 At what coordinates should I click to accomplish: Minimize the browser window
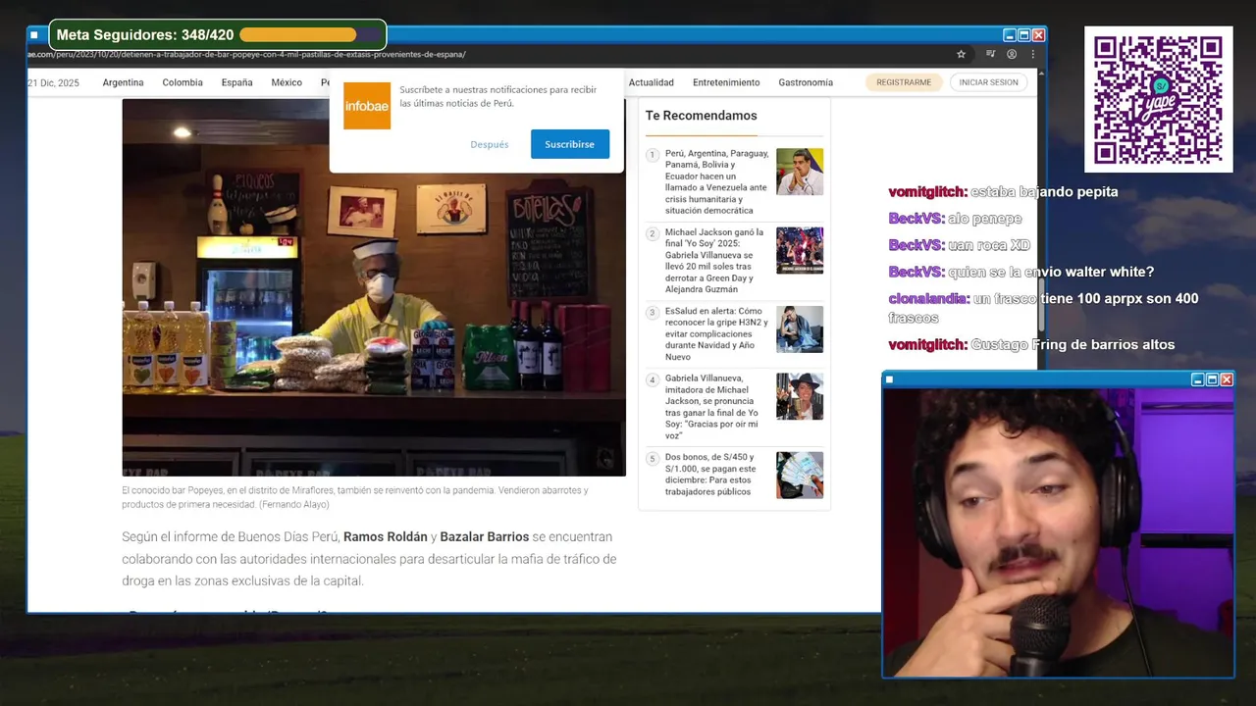pyautogui.click(x=1009, y=34)
